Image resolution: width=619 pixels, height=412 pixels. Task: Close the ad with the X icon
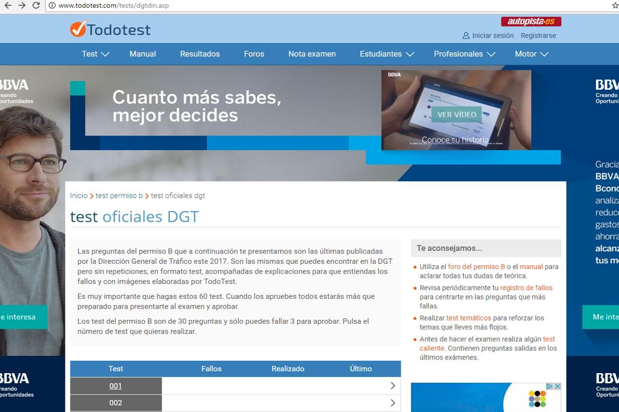pos(557,386)
